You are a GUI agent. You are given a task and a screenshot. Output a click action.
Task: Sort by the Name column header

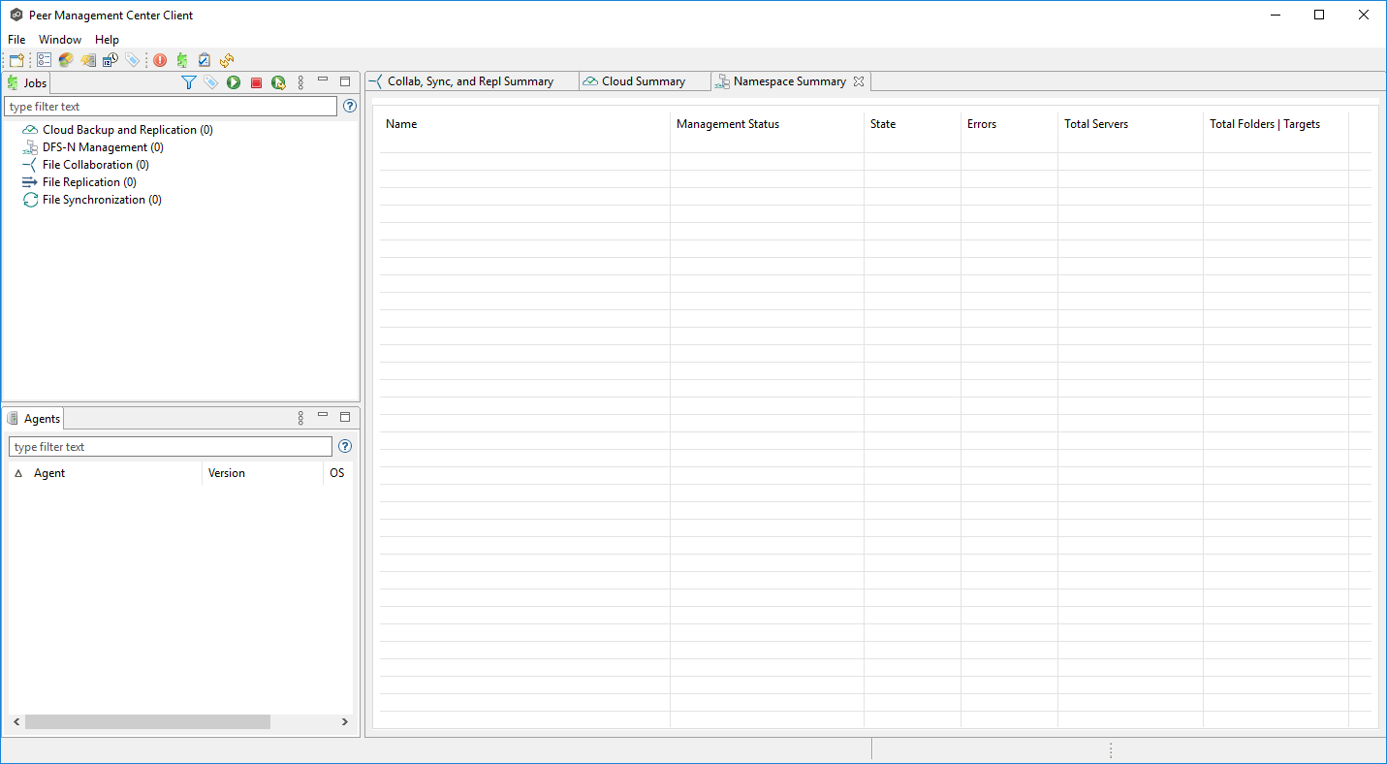[524, 124]
